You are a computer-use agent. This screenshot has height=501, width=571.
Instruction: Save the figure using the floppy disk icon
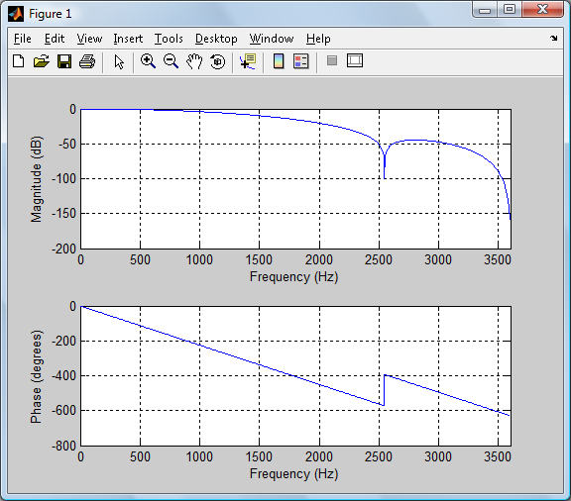tap(64, 61)
